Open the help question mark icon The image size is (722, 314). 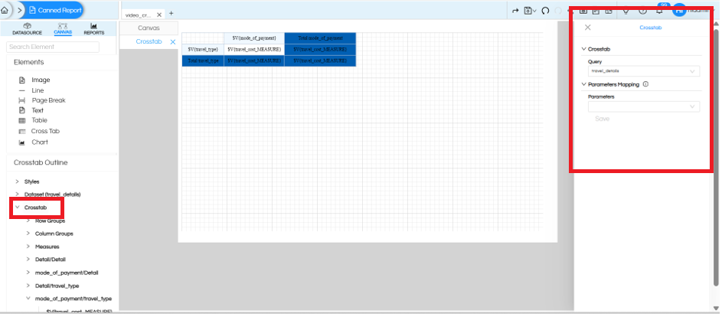tap(643, 11)
